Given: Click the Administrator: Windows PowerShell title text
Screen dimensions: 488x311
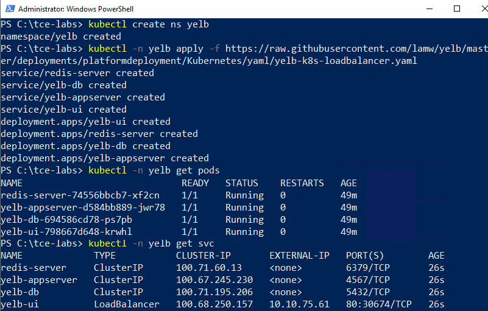Looking at the screenshot, I should 76,9.
